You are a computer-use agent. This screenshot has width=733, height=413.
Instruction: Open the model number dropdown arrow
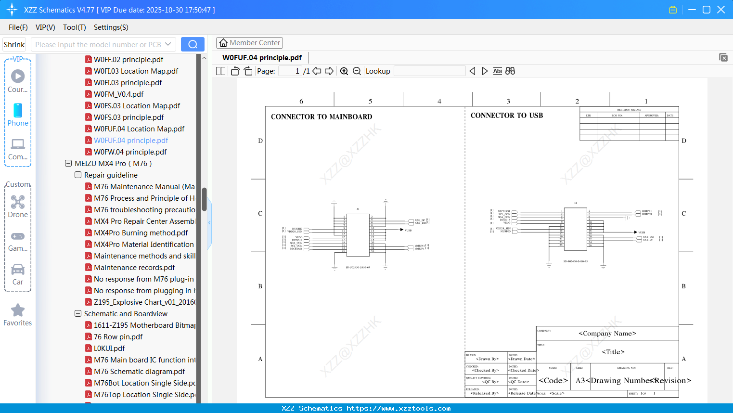point(168,44)
